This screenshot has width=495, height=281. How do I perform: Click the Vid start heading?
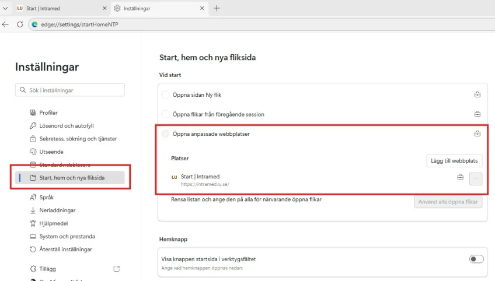click(170, 75)
